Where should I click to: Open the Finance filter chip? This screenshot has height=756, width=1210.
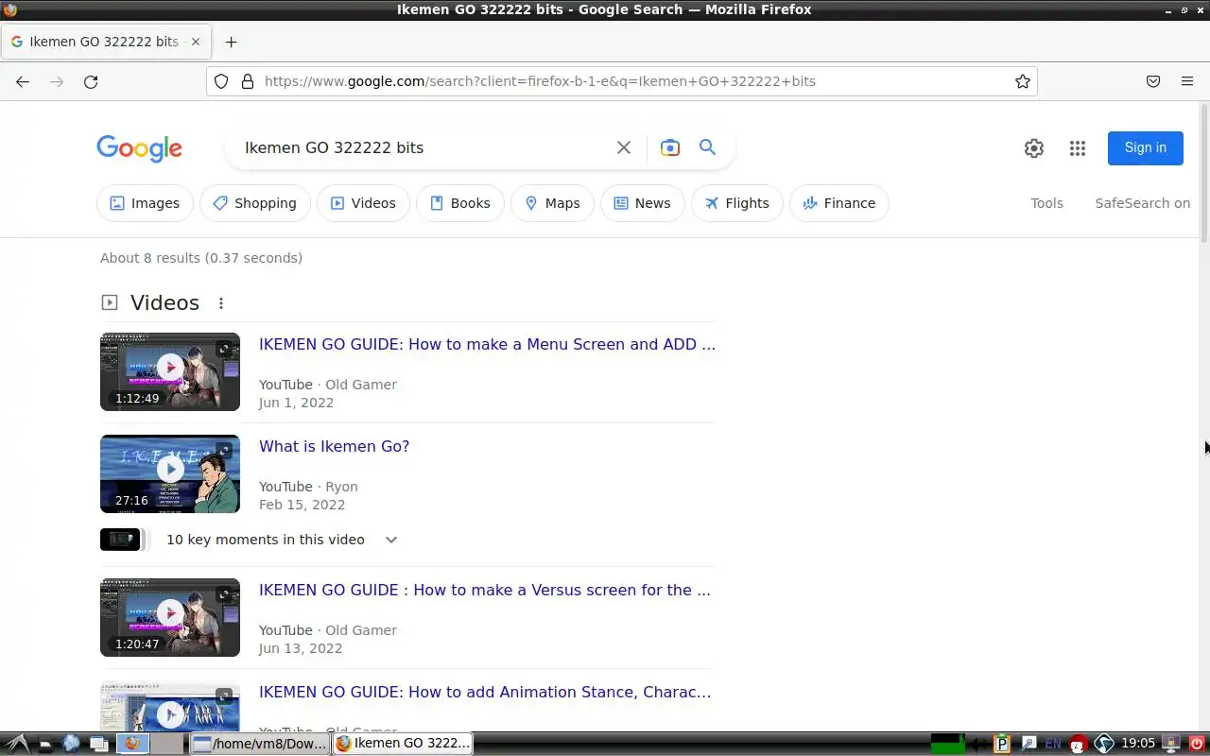(839, 203)
